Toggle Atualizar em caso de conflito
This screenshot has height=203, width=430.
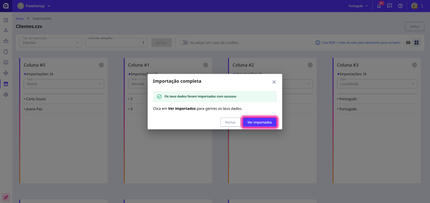click(x=183, y=43)
